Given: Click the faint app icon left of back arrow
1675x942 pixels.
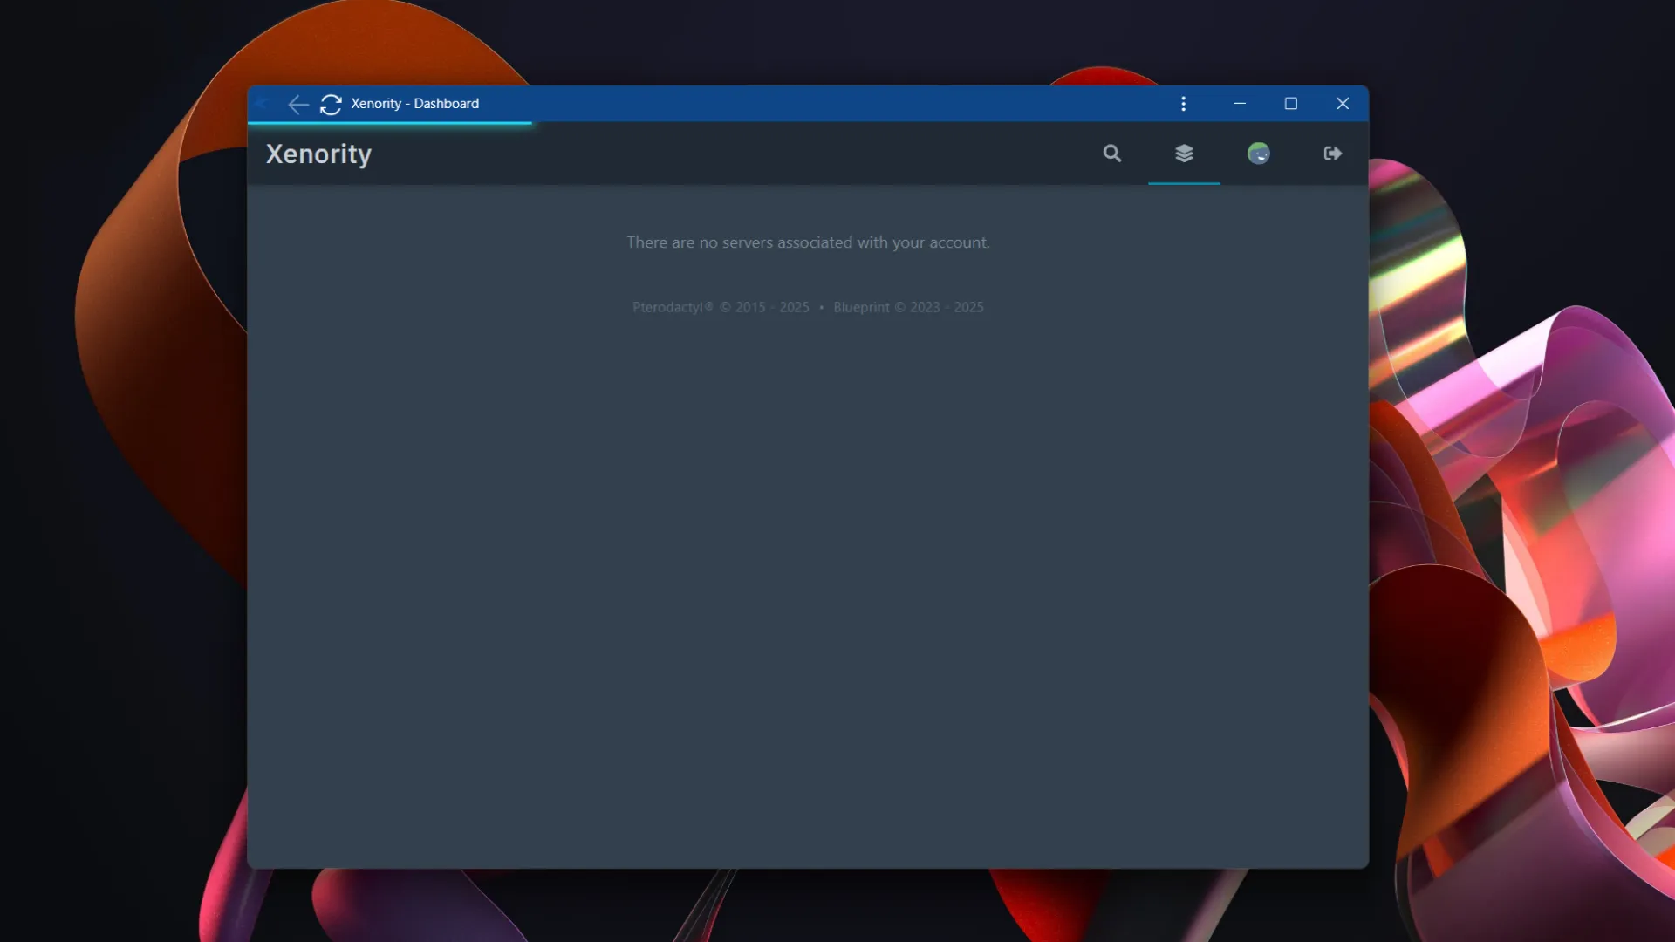Looking at the screenshot, I should [262, 104].
